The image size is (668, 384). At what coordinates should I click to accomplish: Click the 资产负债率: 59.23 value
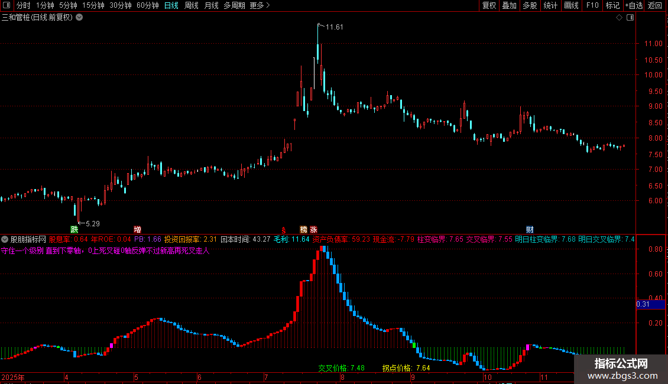[341, 239]
